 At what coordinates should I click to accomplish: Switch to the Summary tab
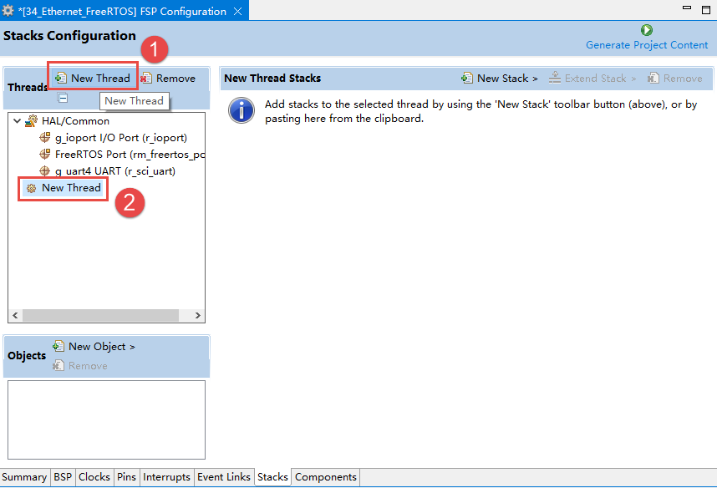pos(24,477)
